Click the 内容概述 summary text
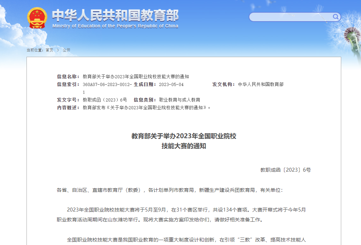 pos(147,108)
